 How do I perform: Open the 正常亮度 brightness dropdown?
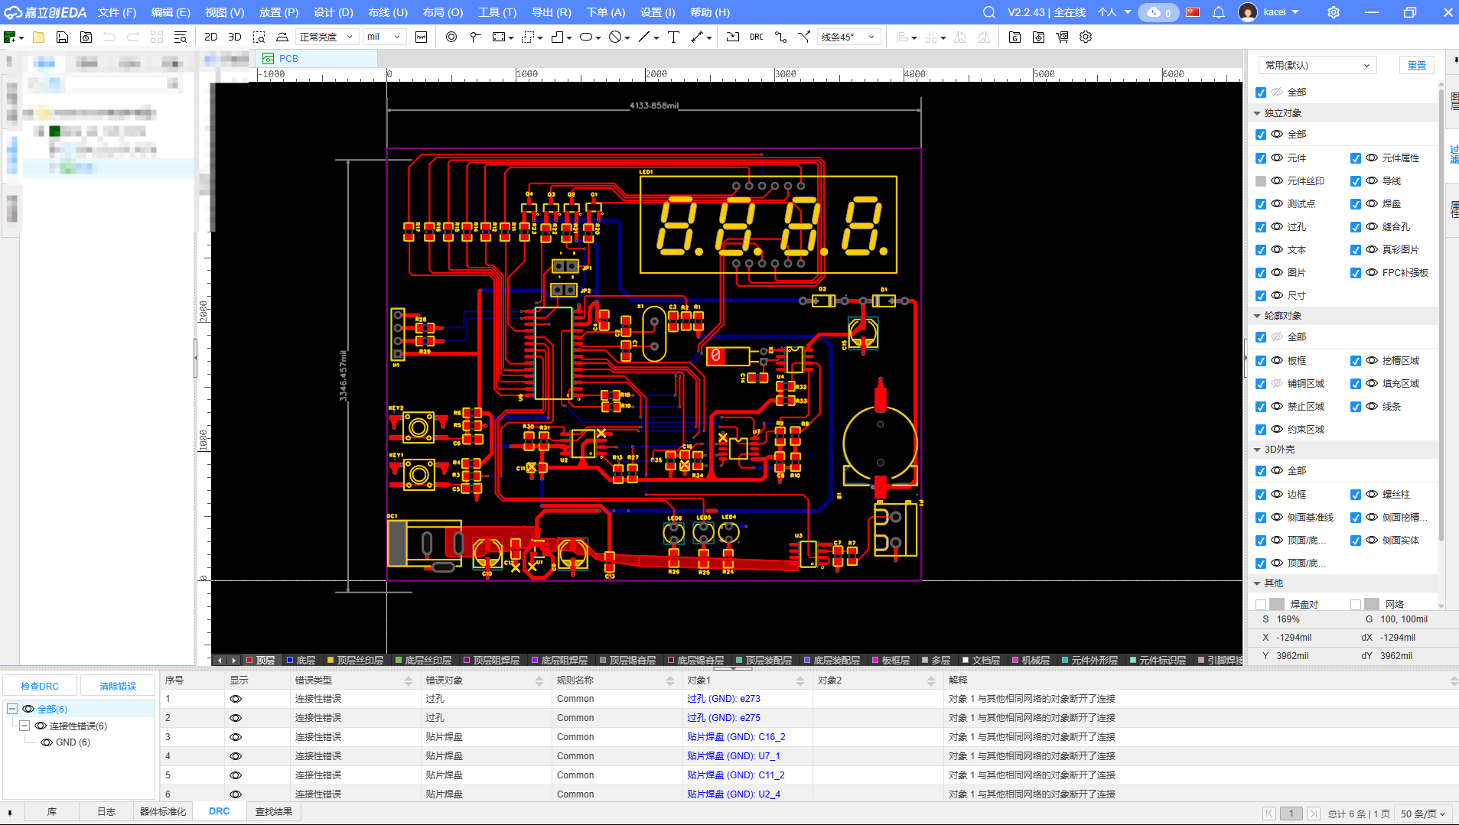[x=327, y=37]
